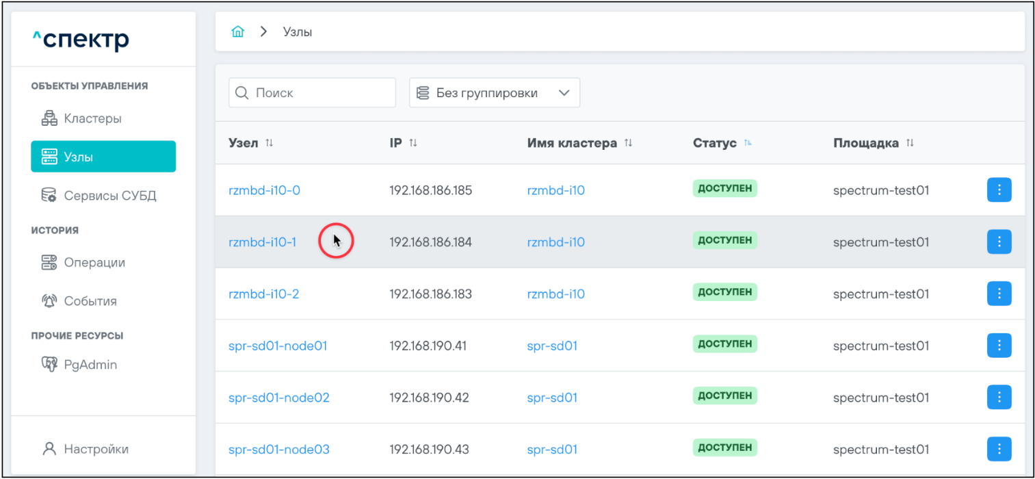Open Операции history section

coord(94,263)
